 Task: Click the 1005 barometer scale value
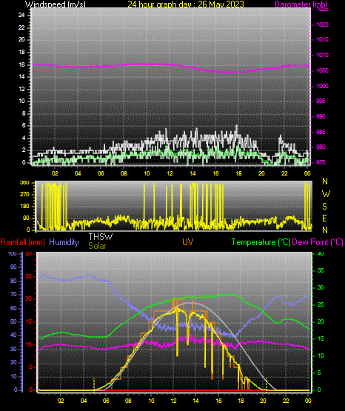click(322, 70)
